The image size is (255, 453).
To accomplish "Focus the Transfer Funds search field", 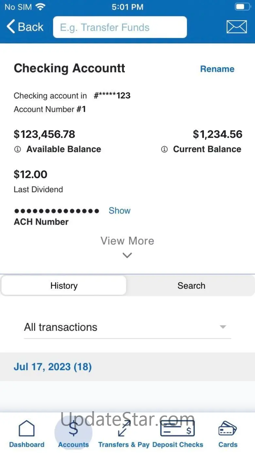I will click(120, 27).
